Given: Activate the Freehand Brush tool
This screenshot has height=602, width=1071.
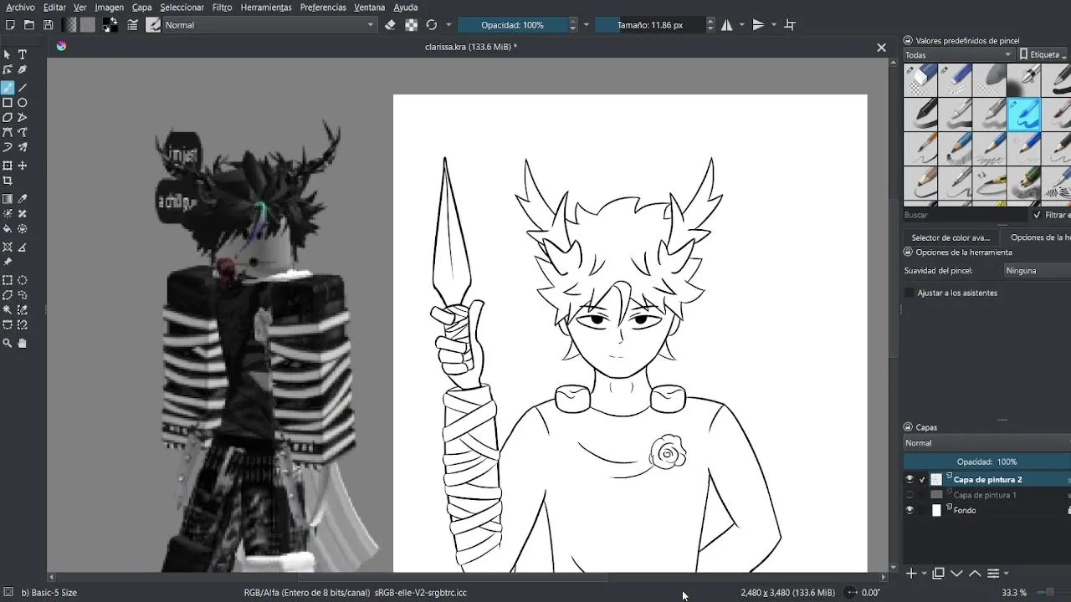Looking at the screenshot, I should click(8, 88).
